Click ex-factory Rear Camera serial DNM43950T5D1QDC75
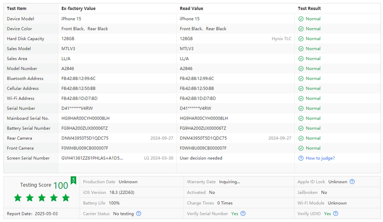The image size is (383, 222). click(85, 138)
